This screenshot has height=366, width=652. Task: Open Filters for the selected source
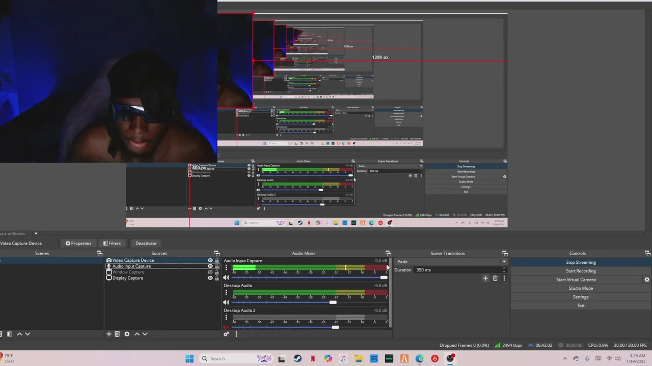click(x=112, y=243)
